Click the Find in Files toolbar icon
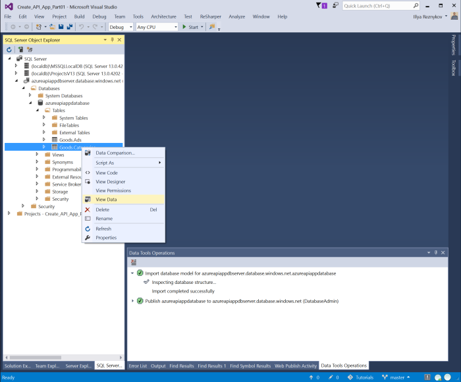Viewport: 461px width, 382px height. [x=212, y=27]
